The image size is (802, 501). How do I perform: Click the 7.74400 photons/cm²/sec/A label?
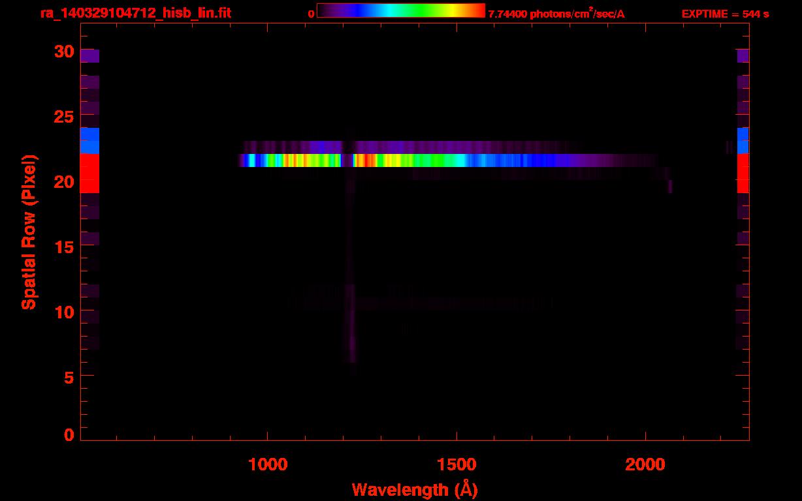(x=556, y=14)
